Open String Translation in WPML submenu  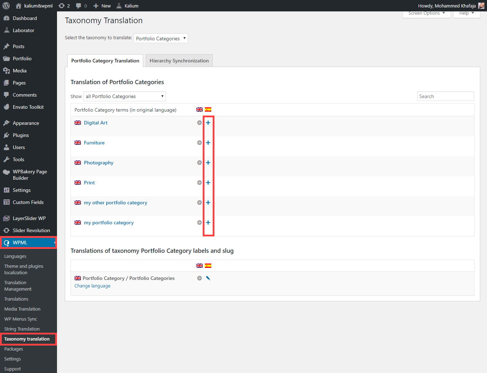pyautogui.click(x=22, y=329)
